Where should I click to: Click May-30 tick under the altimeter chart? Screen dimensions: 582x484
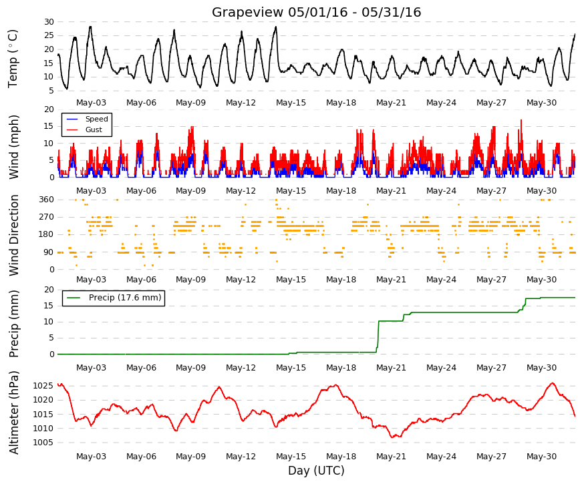click(541, 456)
